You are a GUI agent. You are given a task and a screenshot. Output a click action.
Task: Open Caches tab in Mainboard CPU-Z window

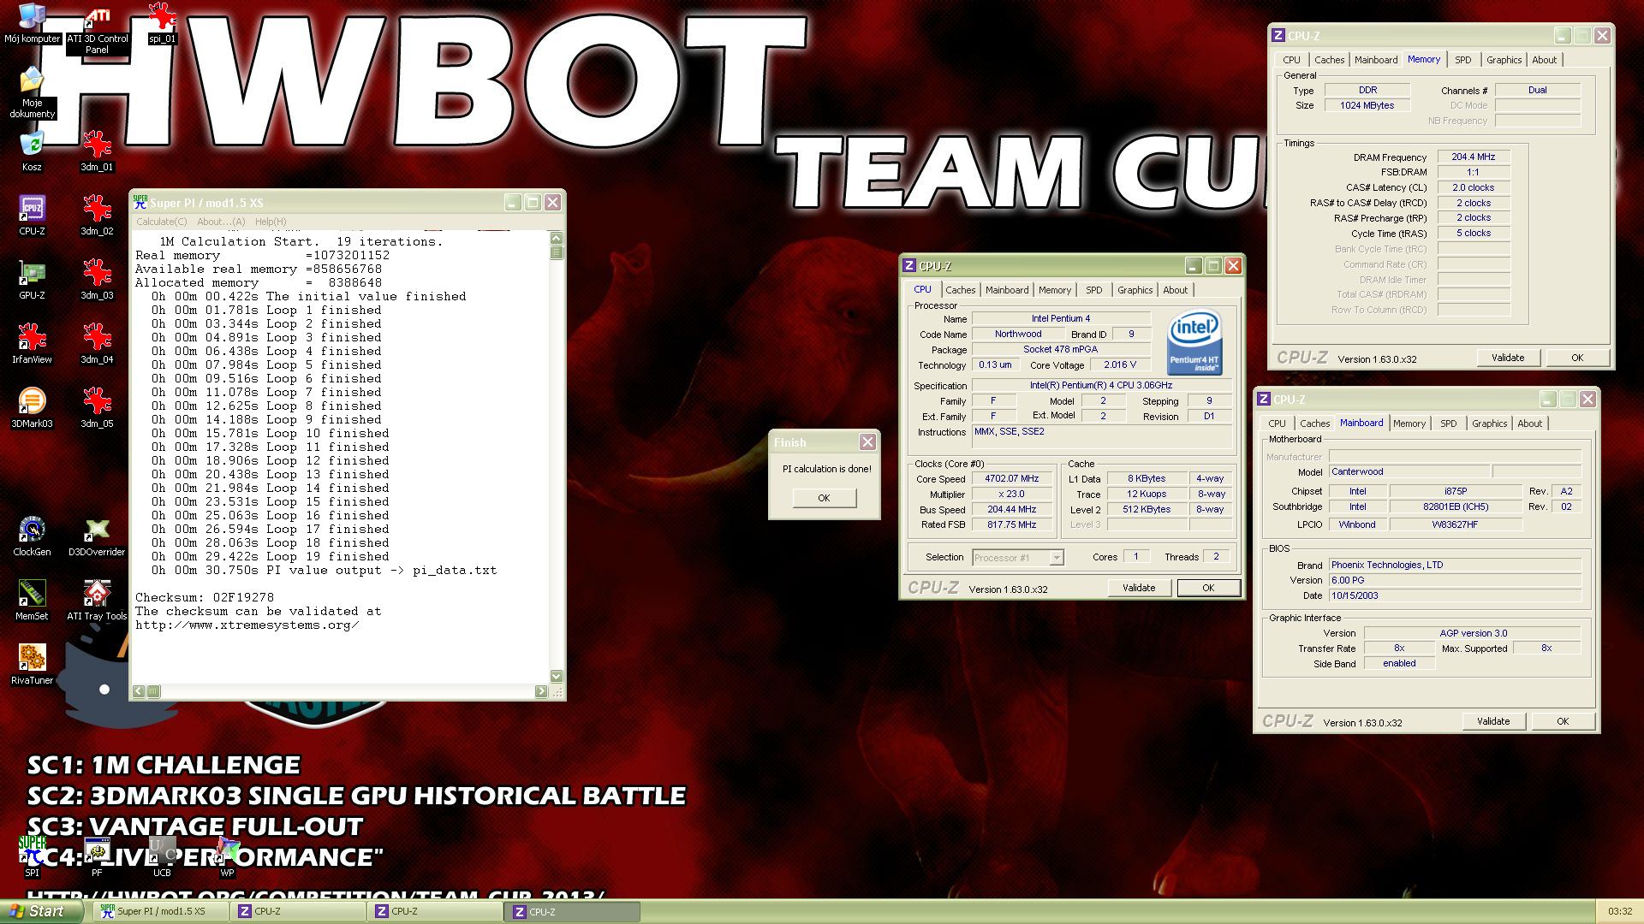[1314, 423]
